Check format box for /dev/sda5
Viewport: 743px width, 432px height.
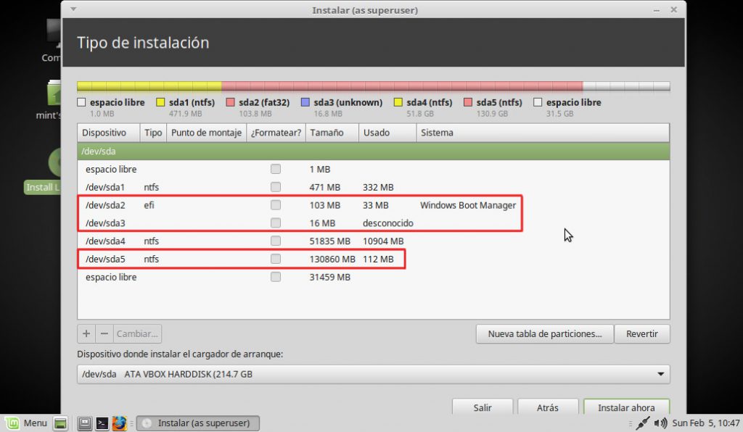tap(276, 259)
